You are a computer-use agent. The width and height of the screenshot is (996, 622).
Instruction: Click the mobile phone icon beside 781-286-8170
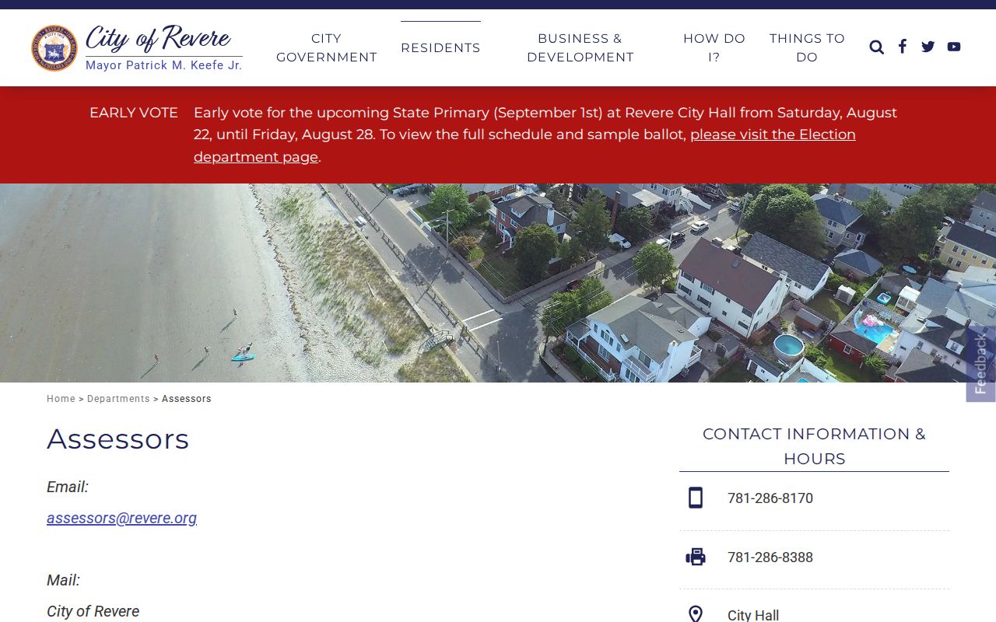[x=696, y=498]
